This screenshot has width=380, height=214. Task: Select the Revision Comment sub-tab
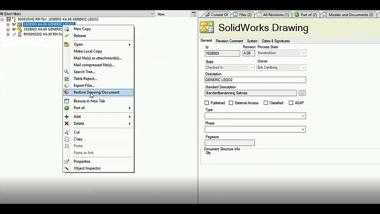pyautogui.click(x=229, y=41)
